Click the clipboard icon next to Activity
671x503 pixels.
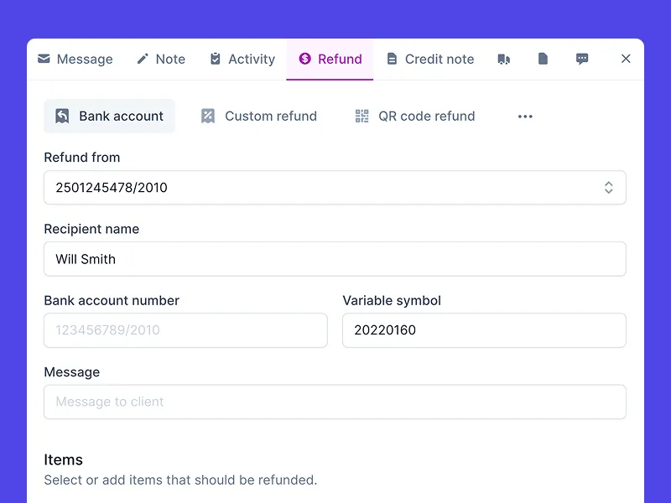tap(215, 59)
